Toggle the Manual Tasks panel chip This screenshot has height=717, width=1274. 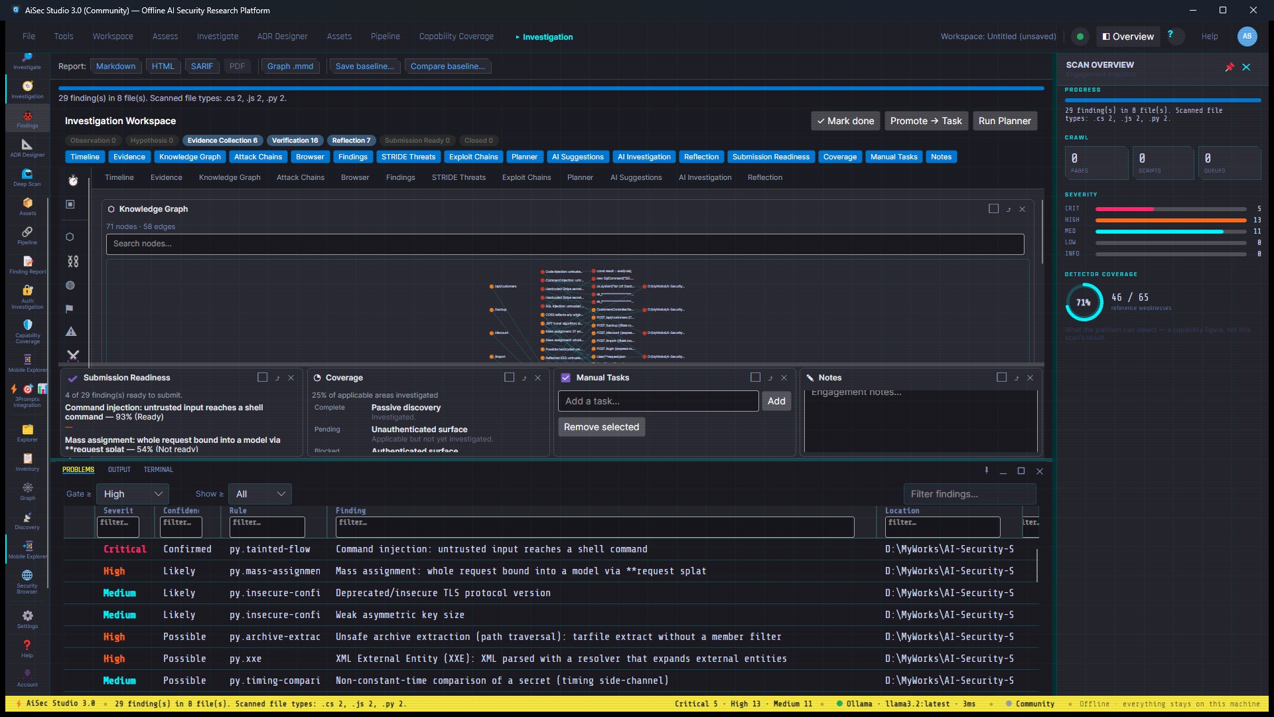click(894, 157)
